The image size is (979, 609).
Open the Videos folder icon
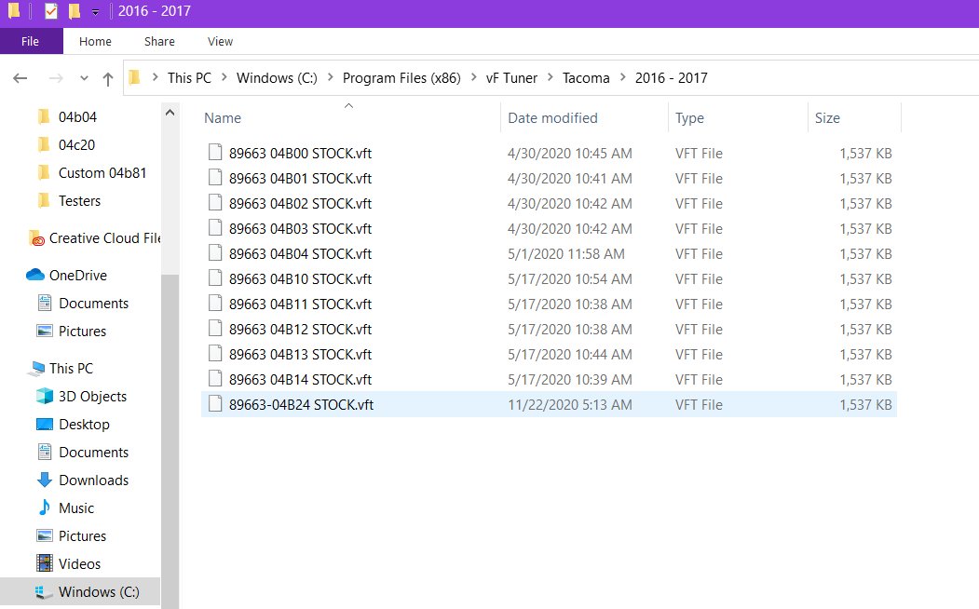pyautogui.click(x=45, y=563)
